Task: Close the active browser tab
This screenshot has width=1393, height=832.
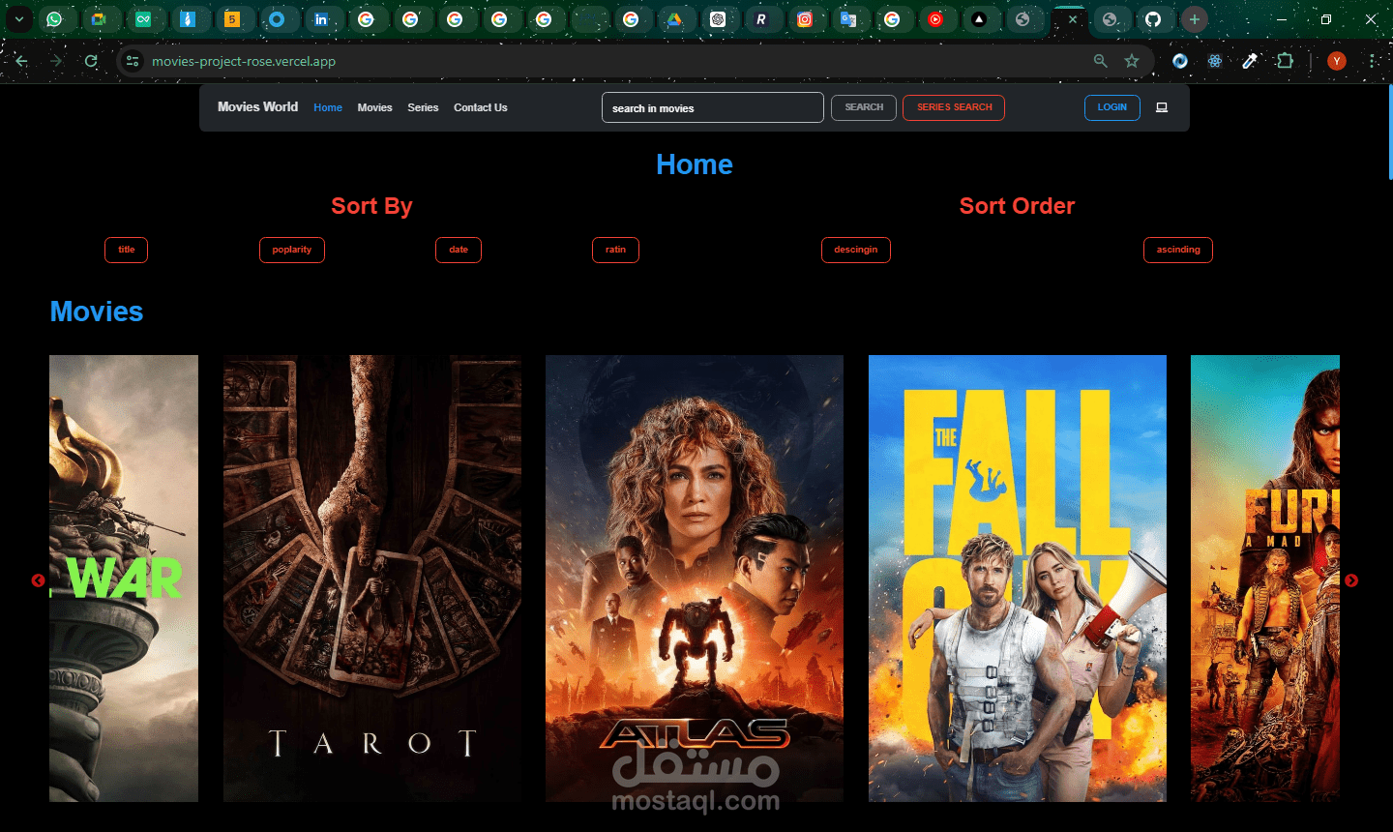Action: point(1073,19)
